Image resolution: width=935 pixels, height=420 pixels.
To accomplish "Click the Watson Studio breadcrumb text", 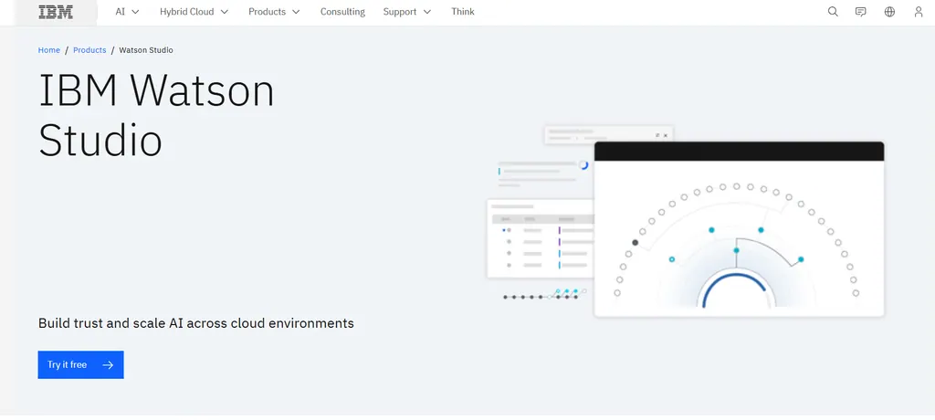I will (x=146, y=50).
